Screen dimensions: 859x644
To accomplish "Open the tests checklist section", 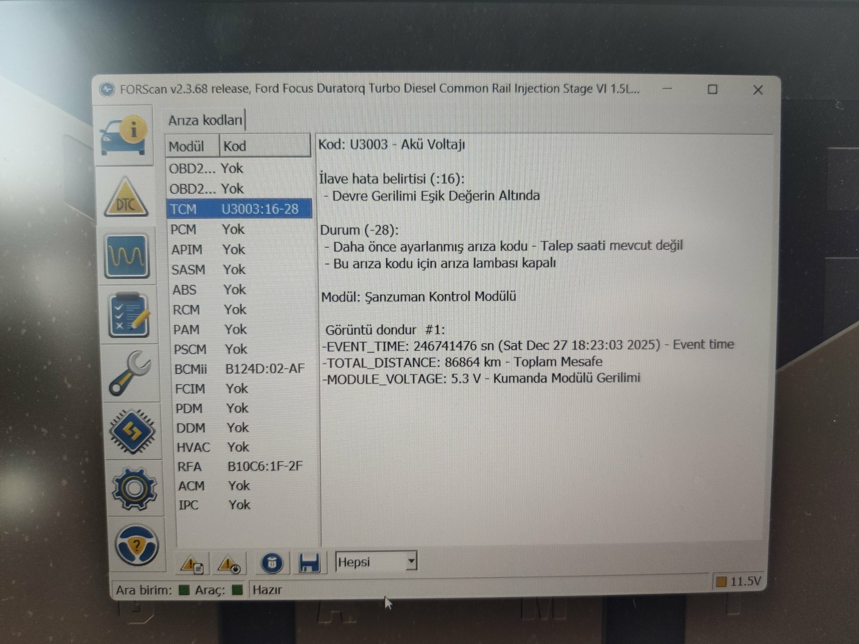I will click(129, 314).
